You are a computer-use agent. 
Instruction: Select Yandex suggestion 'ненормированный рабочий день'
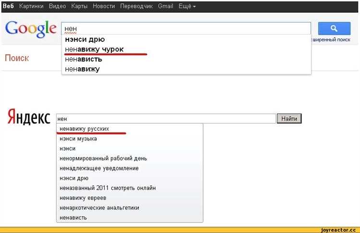[130, 159]
